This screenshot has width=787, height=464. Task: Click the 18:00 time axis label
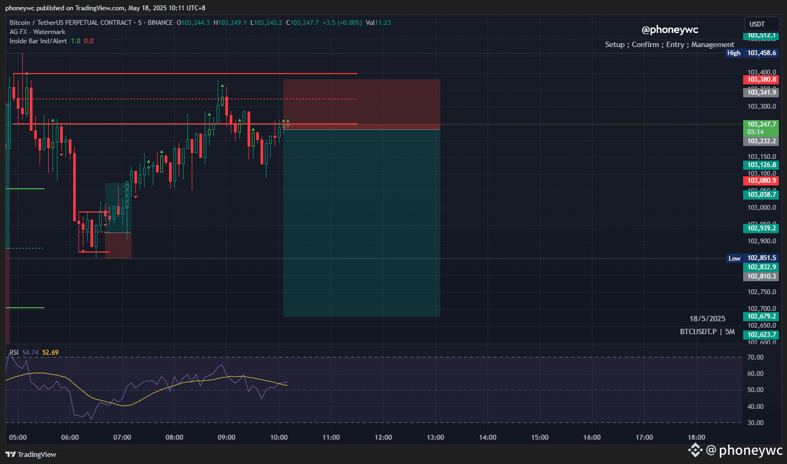[697, 438]
